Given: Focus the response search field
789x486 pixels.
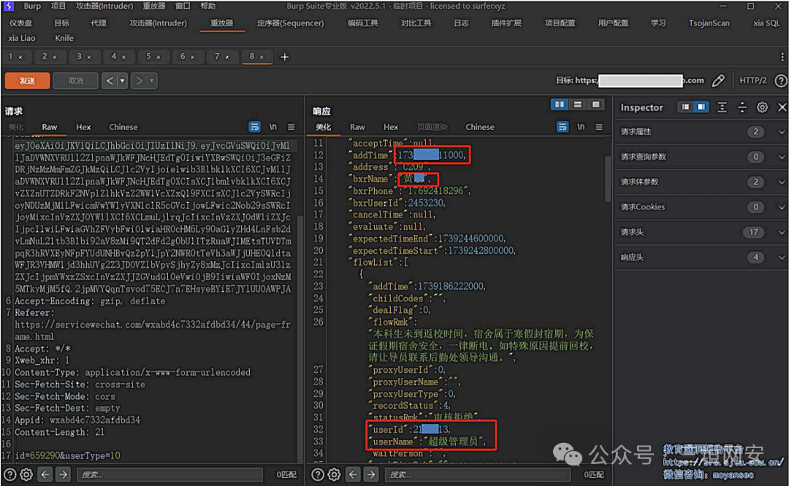Looking at the screenshot, I should tap(478, 474).
